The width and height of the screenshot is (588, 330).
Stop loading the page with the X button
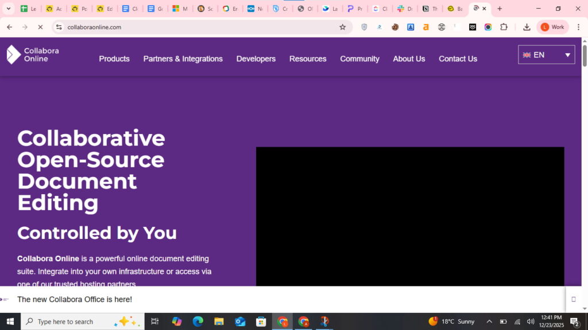(x=40, y=27)
